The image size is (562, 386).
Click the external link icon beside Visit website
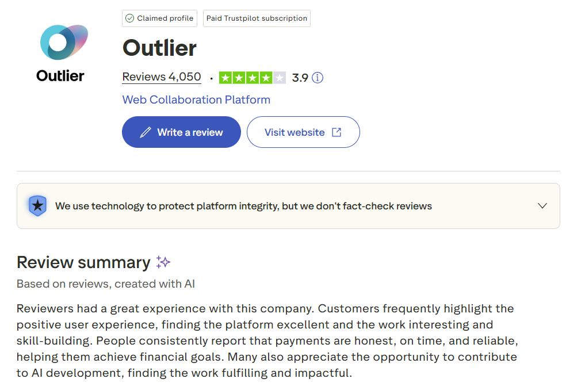click(x=336, y=132)
